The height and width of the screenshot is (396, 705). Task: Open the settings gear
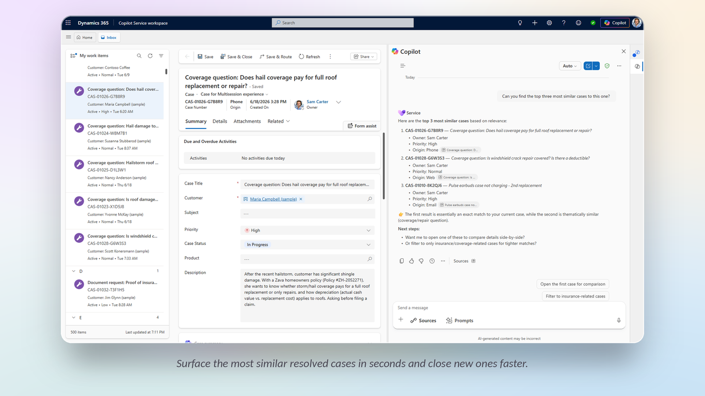(549, 23)
